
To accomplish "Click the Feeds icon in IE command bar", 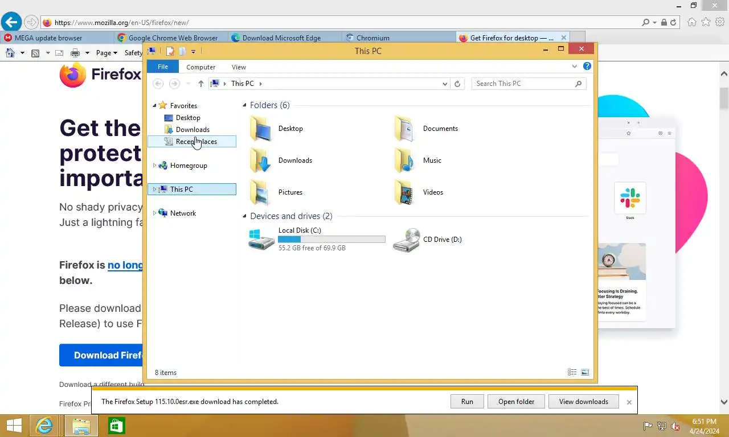I will 35,53.
